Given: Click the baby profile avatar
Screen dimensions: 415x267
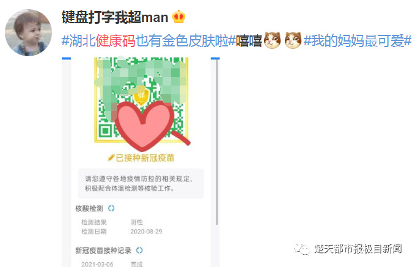Looking at the screenshot, I should click(29, 33).
